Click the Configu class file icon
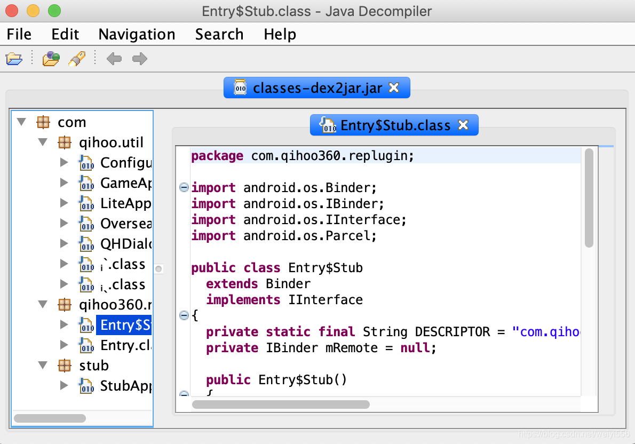 (x=86, y=163)
